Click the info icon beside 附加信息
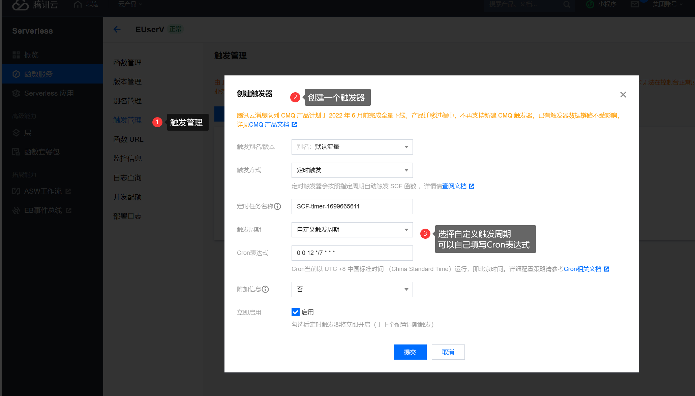695x396 pixels. (x=265, y=289)
